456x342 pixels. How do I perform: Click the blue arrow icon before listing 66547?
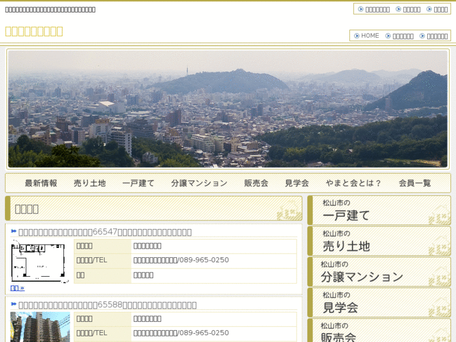coord(13,231)
